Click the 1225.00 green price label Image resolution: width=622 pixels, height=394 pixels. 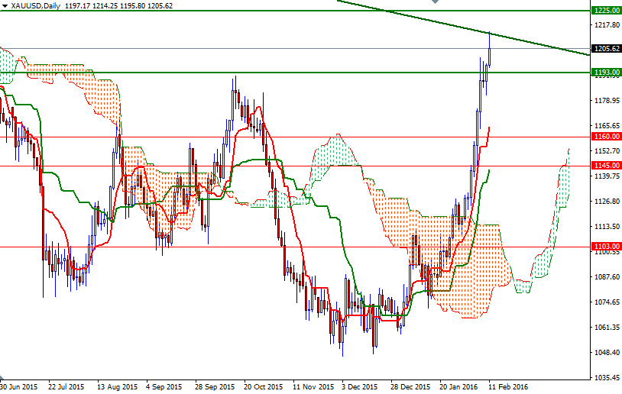click(x=606, y=11)
